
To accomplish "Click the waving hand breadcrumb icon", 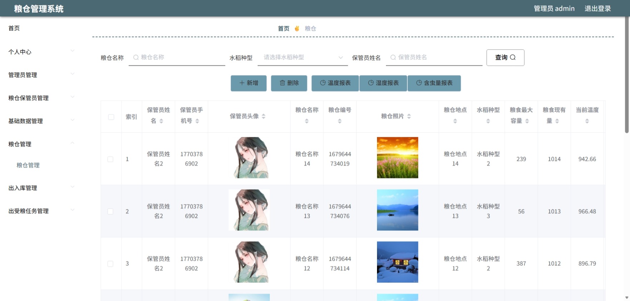I will 297,29.
